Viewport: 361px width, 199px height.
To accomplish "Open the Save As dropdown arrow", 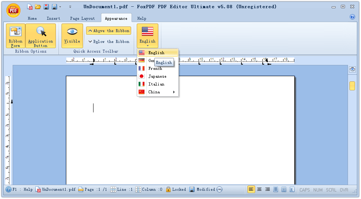I will click(x=60, y=7).
